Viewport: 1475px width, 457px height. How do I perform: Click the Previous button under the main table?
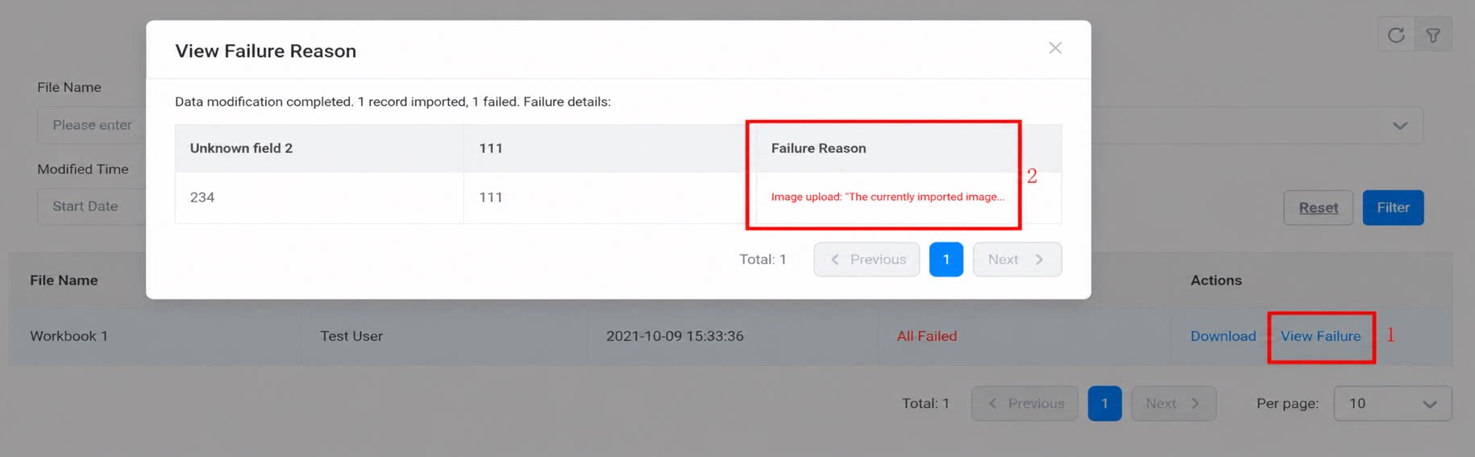click(x=1024, y=403)
